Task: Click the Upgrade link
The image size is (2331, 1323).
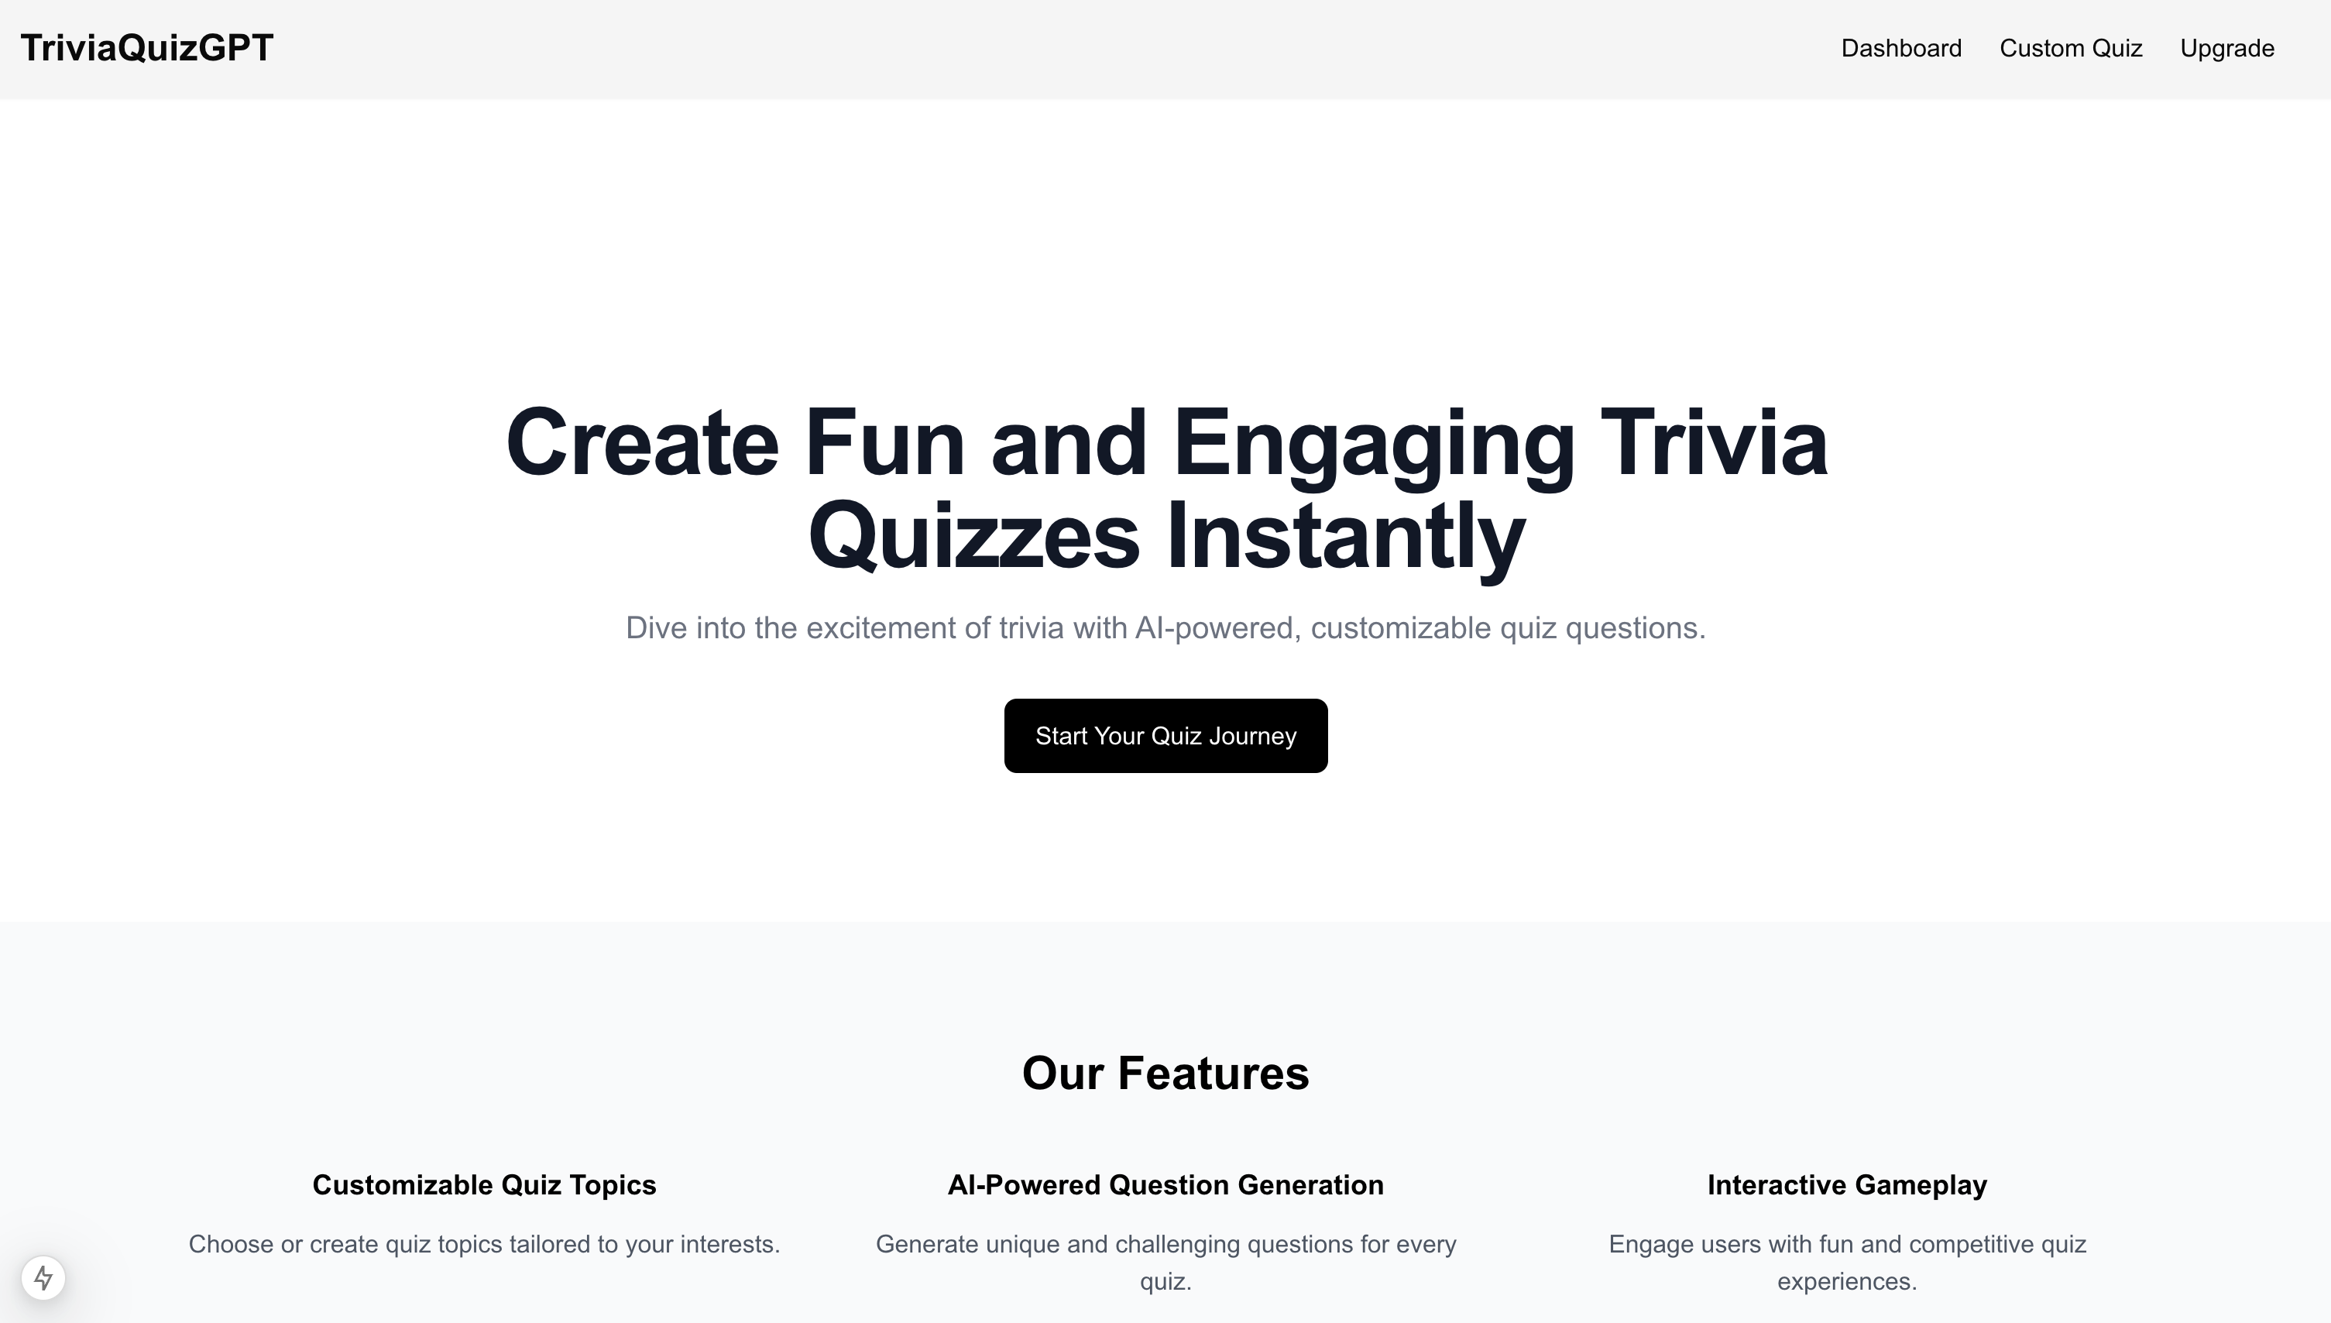Action: pyautogui.click(x=2227, y=48)
